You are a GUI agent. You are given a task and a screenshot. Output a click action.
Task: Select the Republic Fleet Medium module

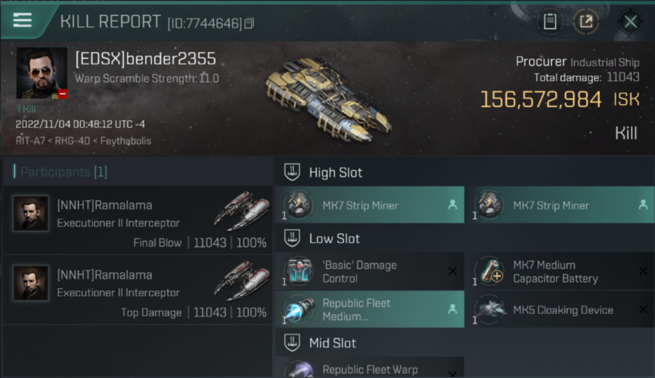tap(370, 309)
